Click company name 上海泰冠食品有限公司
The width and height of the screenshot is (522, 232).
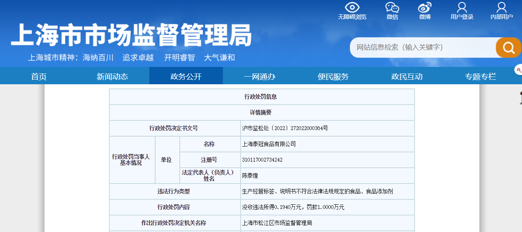point(269,144)
